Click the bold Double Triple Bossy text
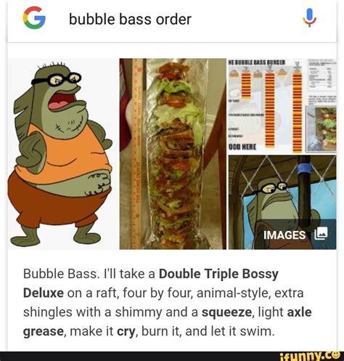The image size is (344, 361). pos(218,274)
